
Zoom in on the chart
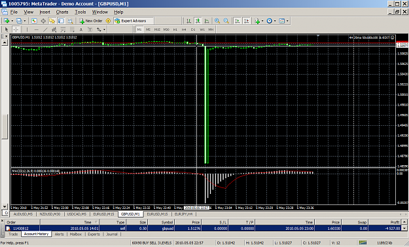coord(217,21)
